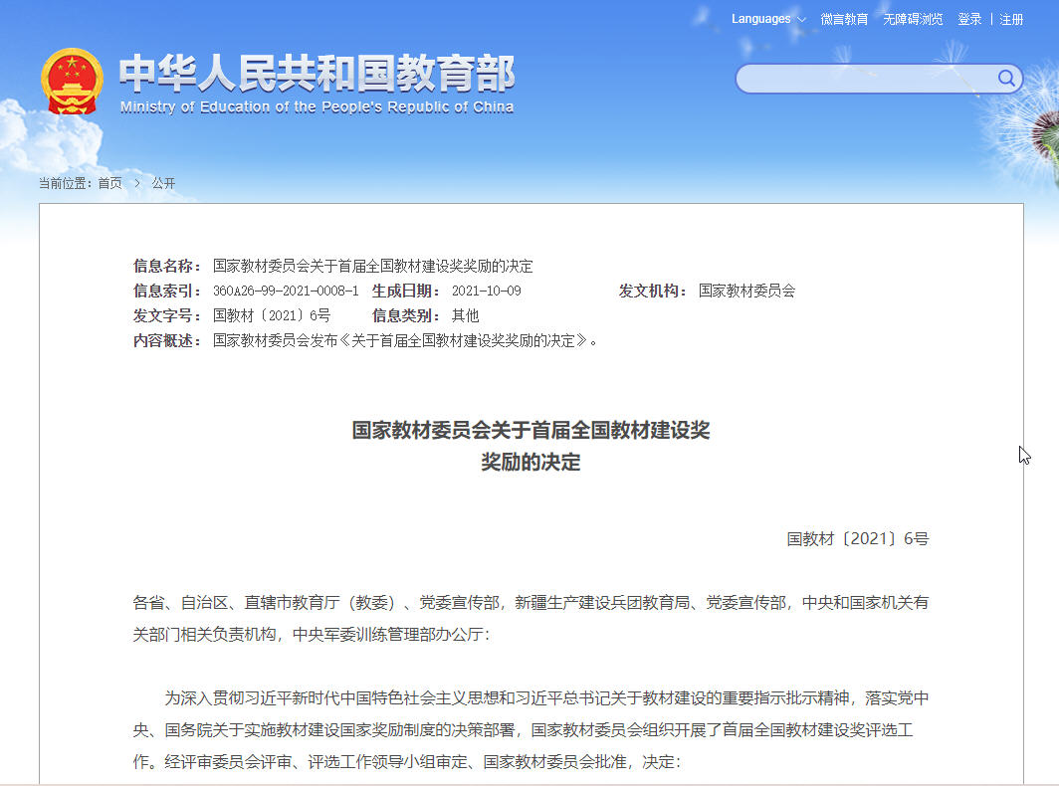Select the date 2021-10-09

click(x=487, y=292)
